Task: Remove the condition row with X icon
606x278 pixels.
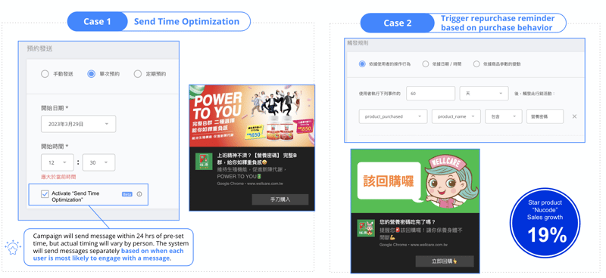Action: tap(574, 116)
